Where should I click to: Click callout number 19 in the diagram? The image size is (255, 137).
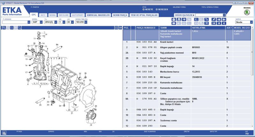pyautogui.click(x=91, y=125)
